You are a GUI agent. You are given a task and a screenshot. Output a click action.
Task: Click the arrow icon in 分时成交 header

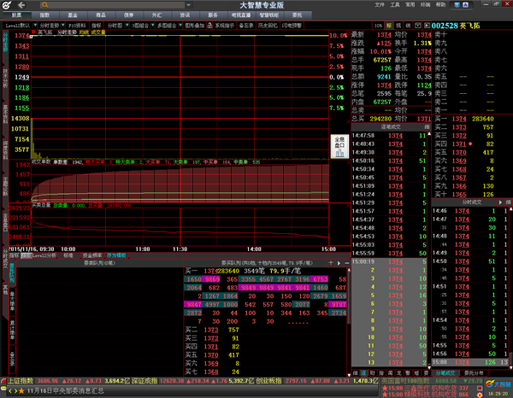[x=500, y=202]
